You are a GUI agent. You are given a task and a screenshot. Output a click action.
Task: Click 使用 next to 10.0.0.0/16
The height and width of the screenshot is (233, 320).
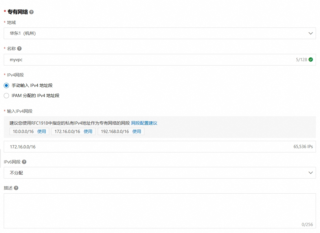click(x=42, y=131)
